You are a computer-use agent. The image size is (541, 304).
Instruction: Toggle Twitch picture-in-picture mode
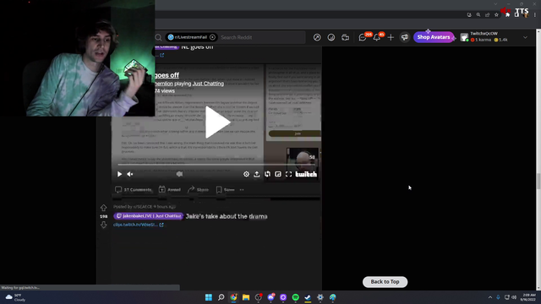pyautogui.click(x=278, y=175)
